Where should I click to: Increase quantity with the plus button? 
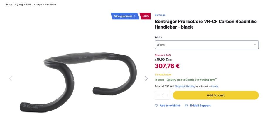168,95
